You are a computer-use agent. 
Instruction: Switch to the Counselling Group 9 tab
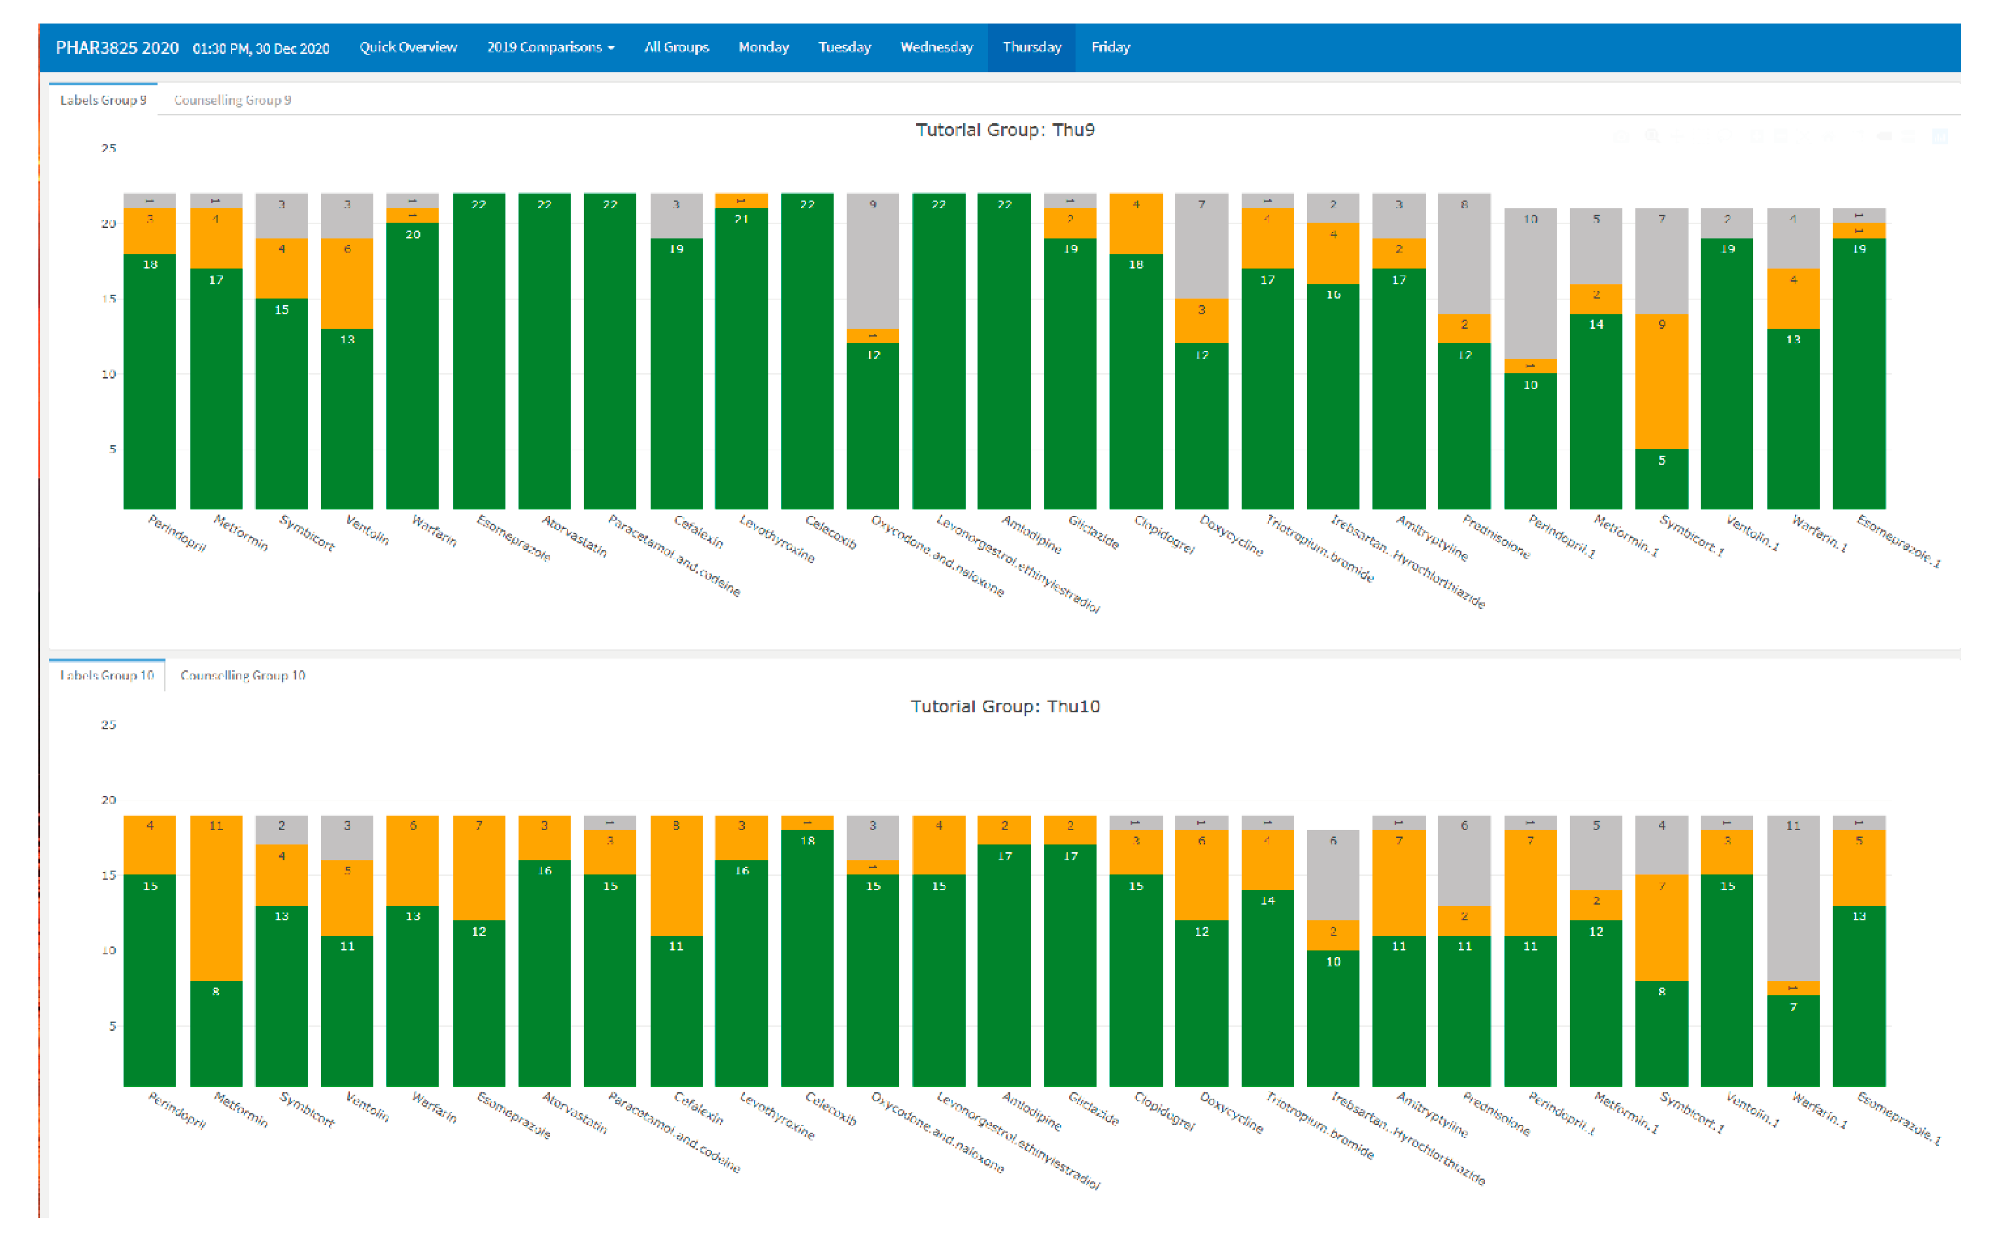pos(232,100)
